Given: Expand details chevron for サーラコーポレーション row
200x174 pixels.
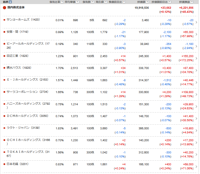Looking at the screenshot, I should pos(197,94).
